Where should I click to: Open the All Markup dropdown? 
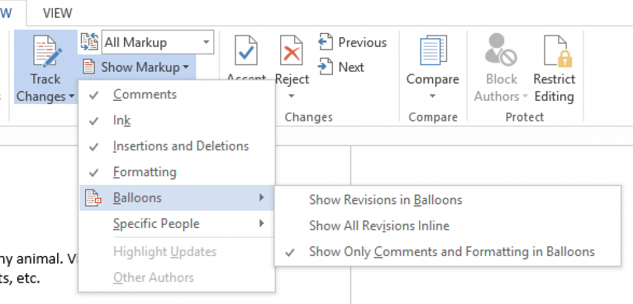207,43
